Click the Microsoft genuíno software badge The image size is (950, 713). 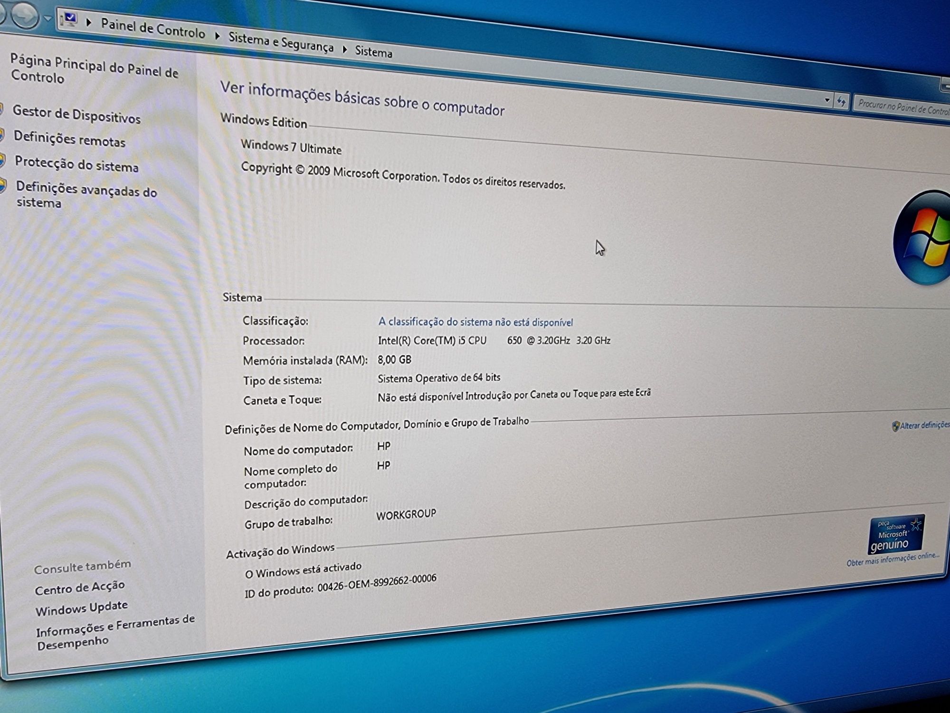[x=896, y=534]
